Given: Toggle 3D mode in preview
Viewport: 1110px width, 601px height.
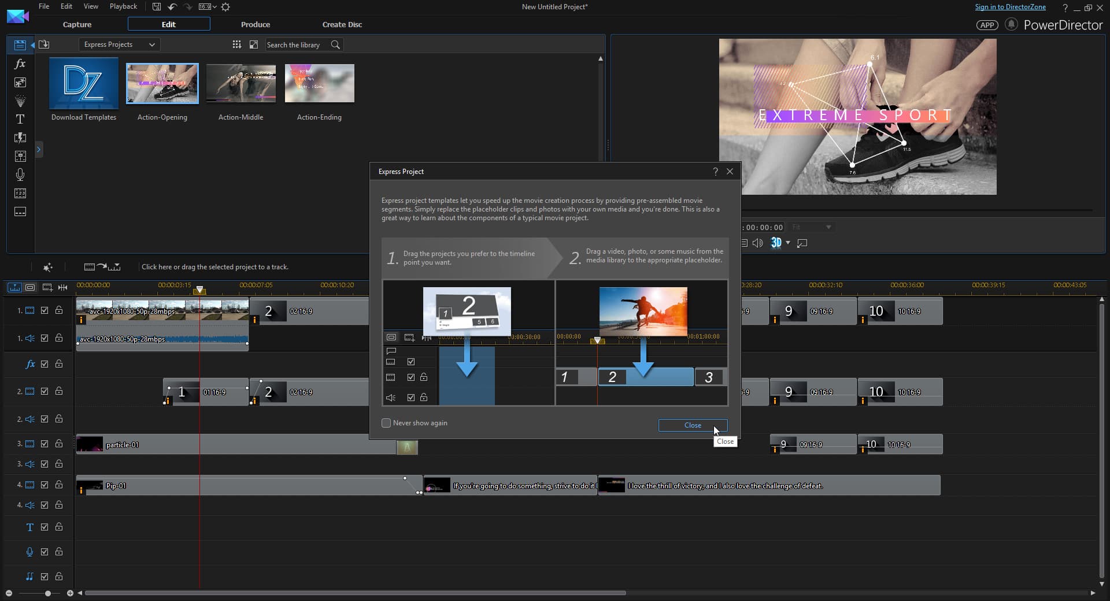Looking at the screenshot, I should [776, 243].
